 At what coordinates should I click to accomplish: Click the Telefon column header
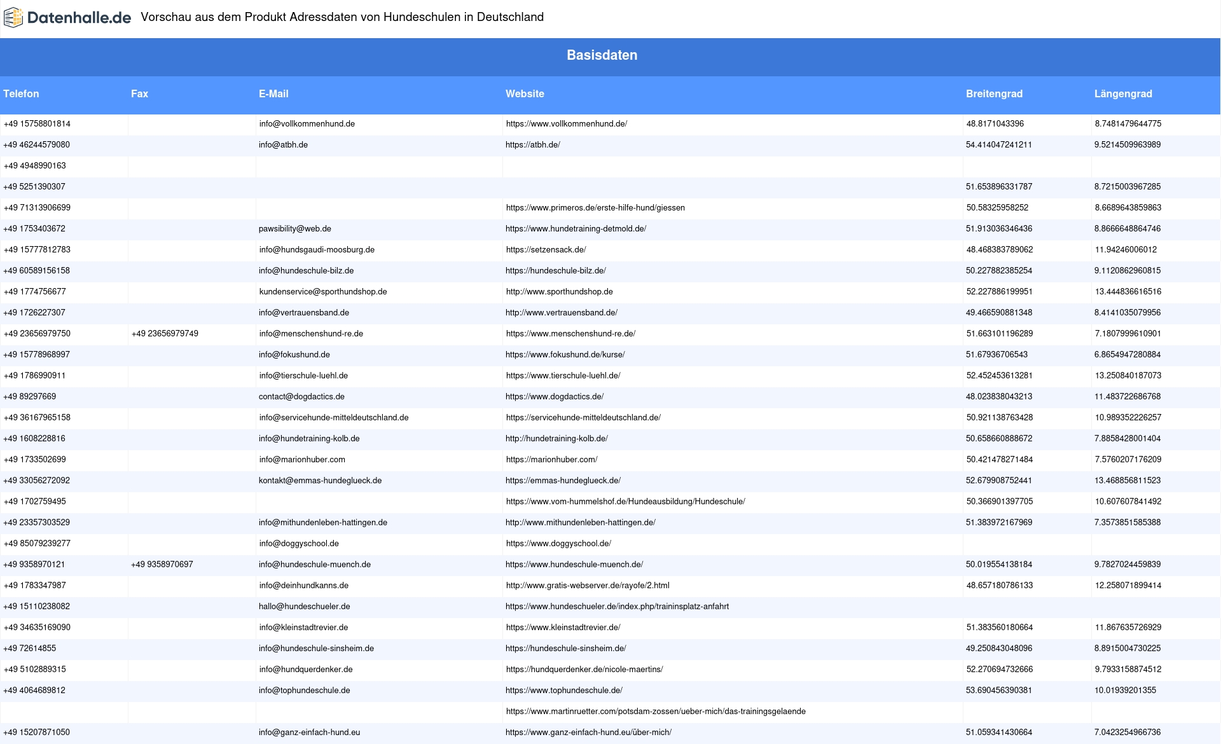click(x=21, y=94)
